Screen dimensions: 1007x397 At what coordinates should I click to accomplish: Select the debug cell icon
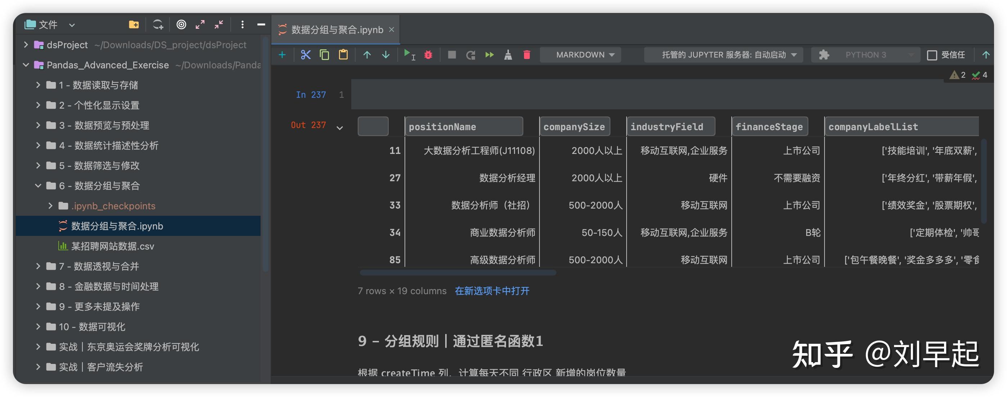[428, 55]
